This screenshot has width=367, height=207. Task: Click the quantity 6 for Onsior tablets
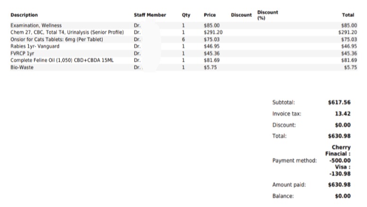(x=183, y=39)
